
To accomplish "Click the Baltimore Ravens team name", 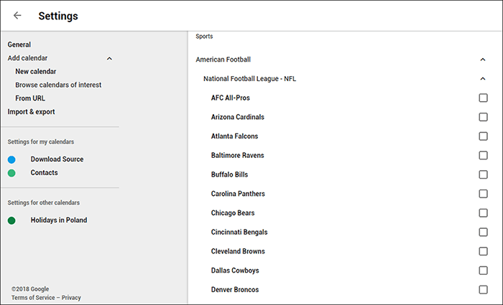I will click(238, 156).
